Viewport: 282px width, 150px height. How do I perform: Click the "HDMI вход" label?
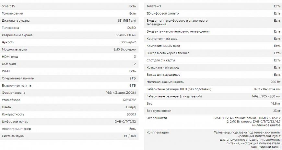tap(10, 57)
